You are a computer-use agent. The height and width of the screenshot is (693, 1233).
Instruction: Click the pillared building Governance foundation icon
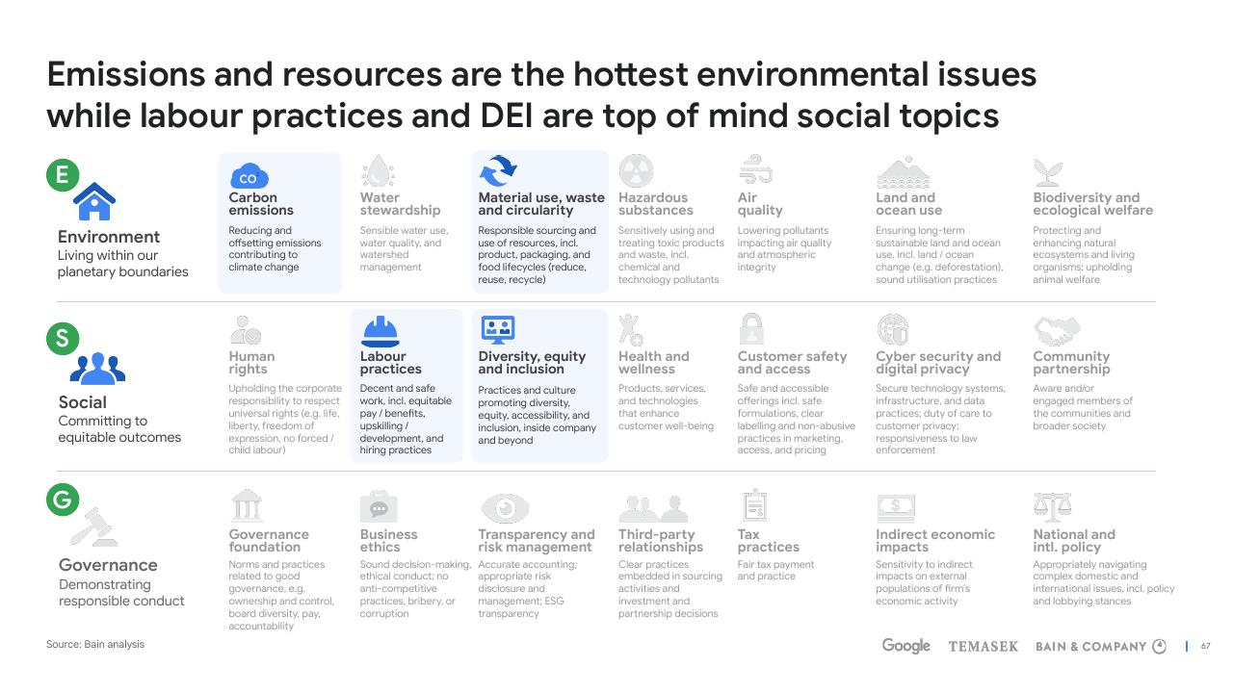point(248,505)
